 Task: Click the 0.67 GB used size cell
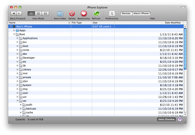pos(103,26)
